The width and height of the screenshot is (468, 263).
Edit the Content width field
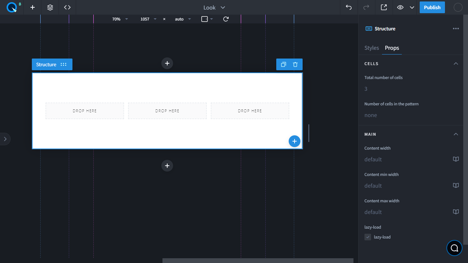(407, 159)
